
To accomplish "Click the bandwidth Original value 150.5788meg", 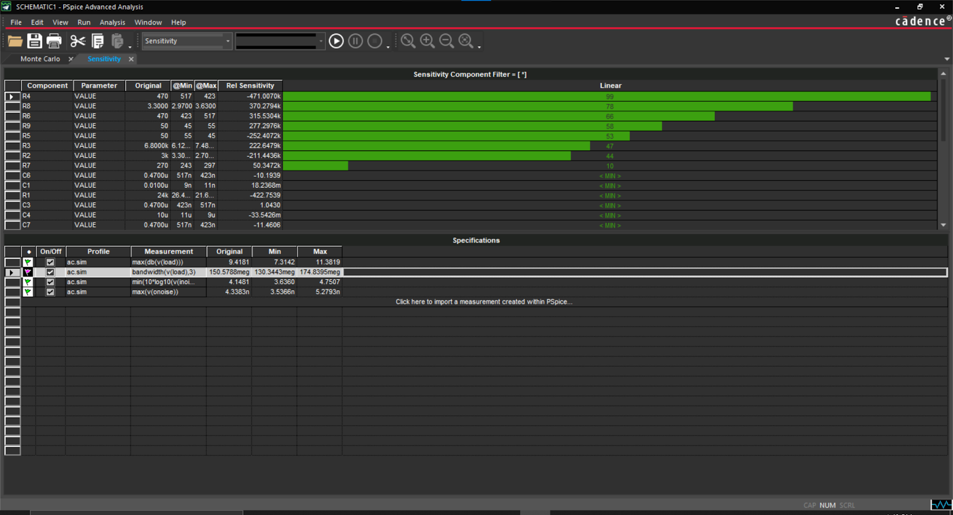I will [229, 272].
